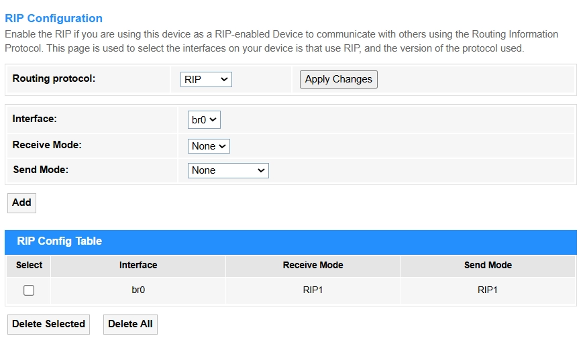The width and height of the screenshot is (585, 342).
Task: Click the RIP Configuration page heading
Action: (x=54, y=18)
